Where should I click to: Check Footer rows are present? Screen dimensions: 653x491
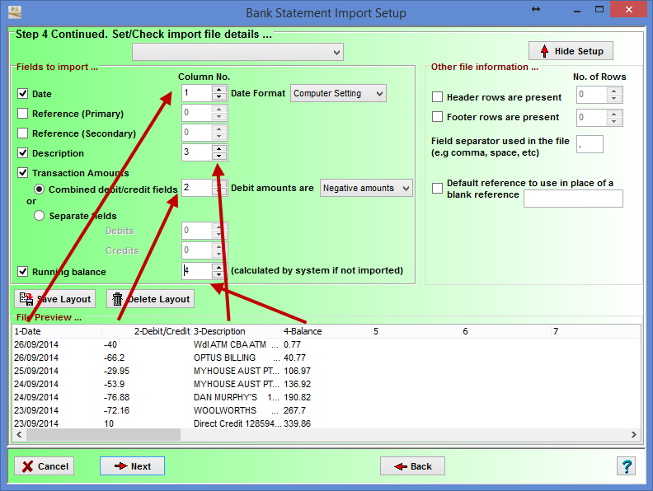[x=437, y=117]
